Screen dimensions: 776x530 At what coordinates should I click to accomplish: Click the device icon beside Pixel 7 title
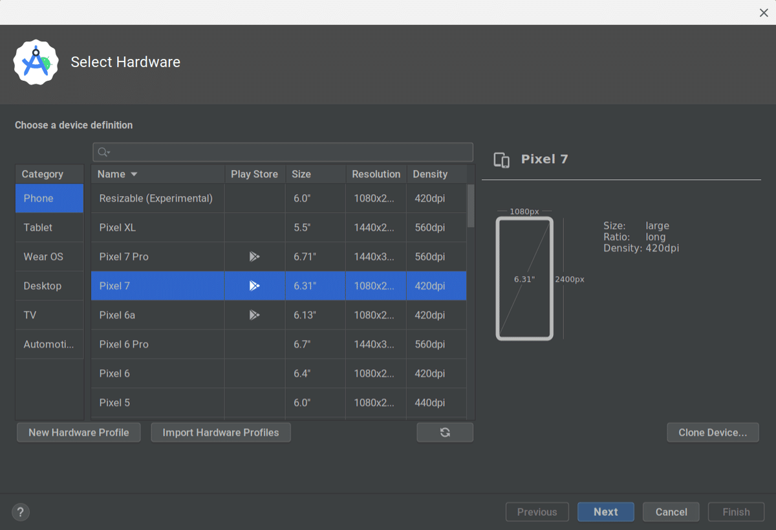click(x=501, y=160)
